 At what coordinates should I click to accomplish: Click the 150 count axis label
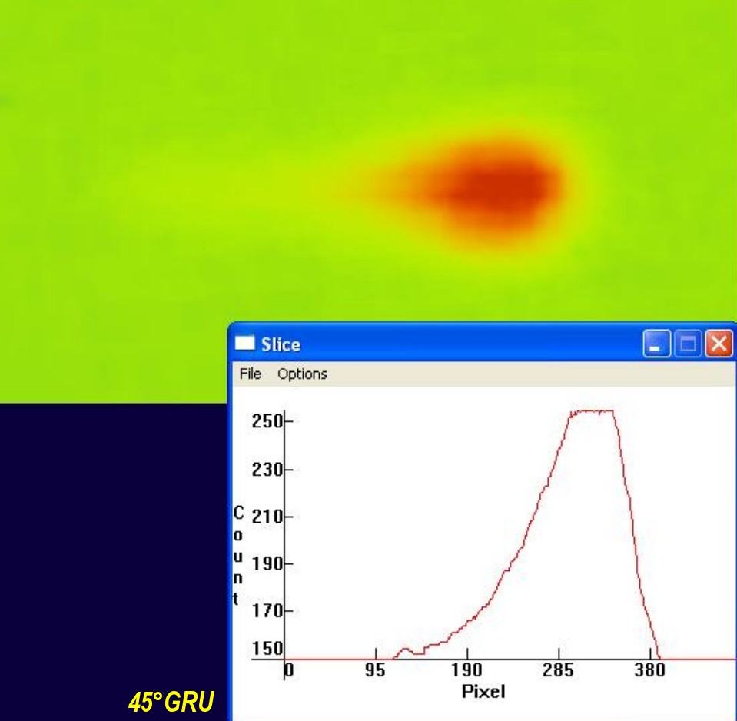click(x=267, y=649)
